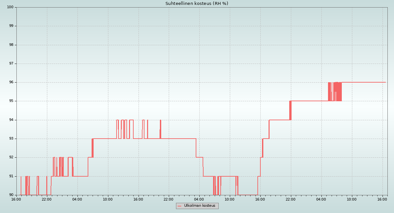Click the rightmost 16:00 x-axis time label
Screen dimensions: 394x213
pos(382,199)
